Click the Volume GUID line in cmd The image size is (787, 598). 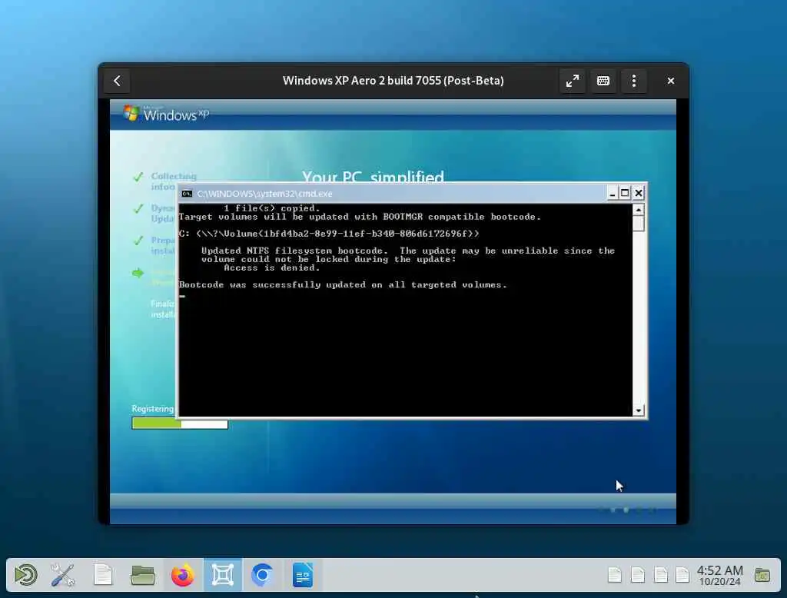[329, 234]
